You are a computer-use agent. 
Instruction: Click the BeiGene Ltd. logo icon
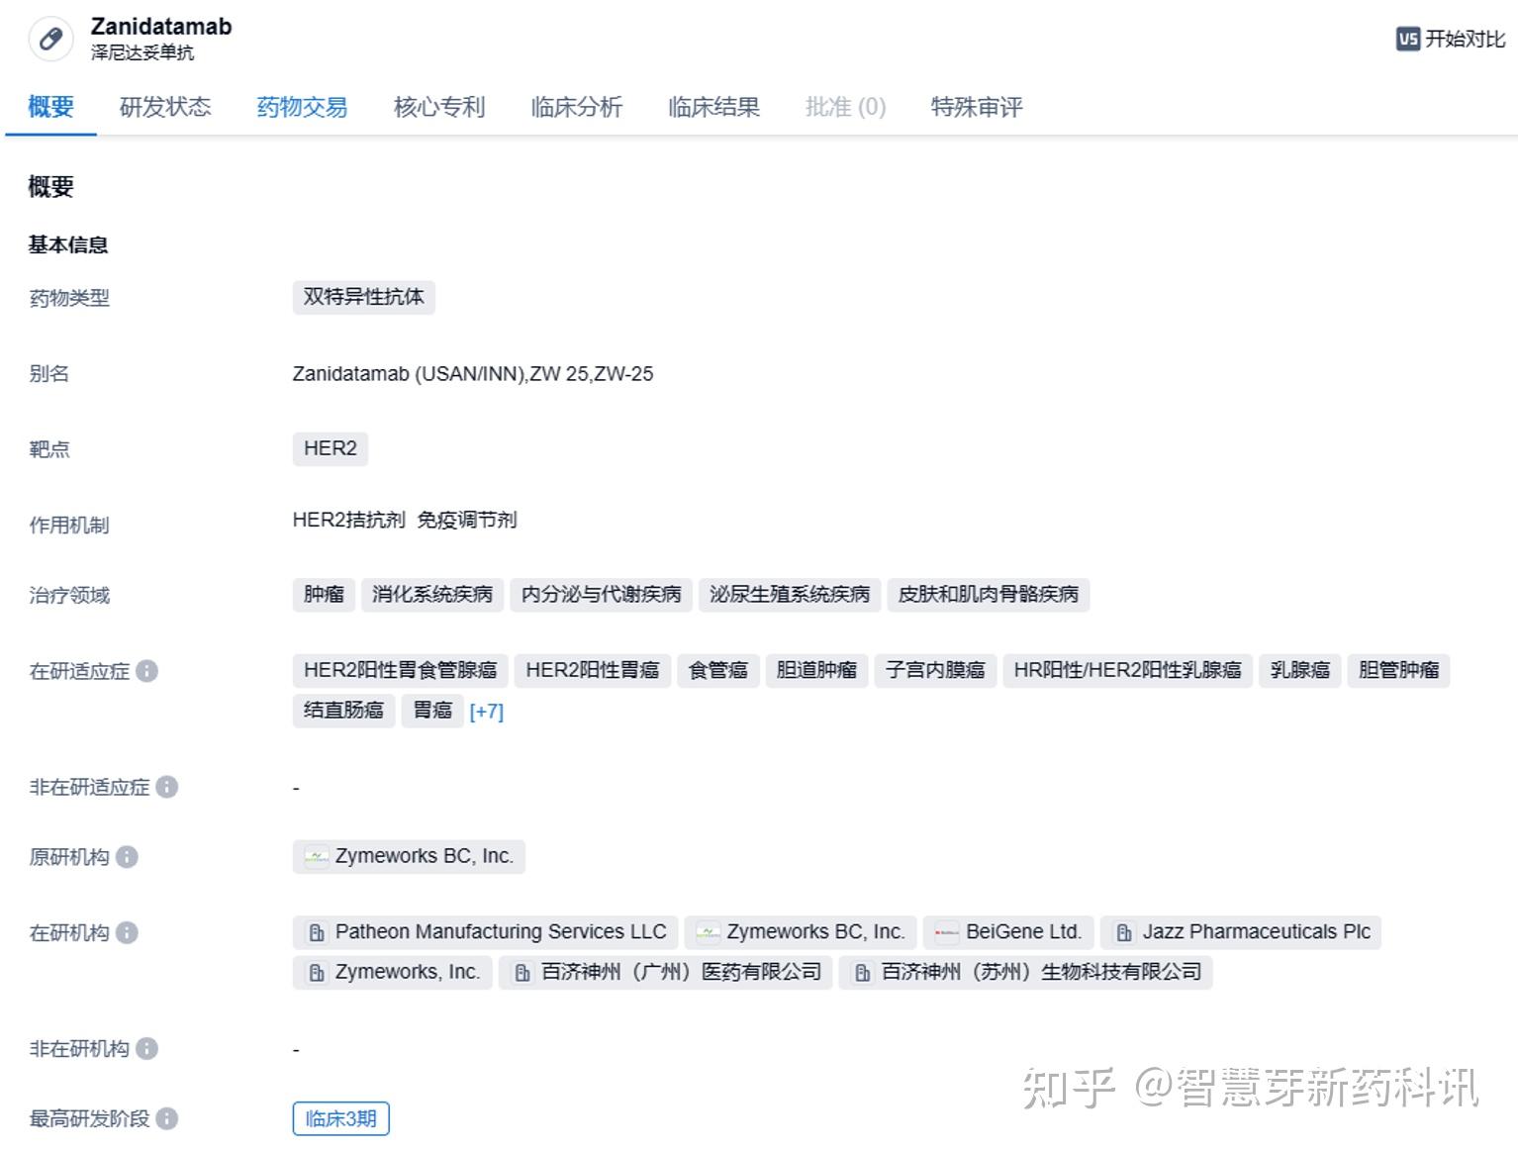tap(947, 931)
